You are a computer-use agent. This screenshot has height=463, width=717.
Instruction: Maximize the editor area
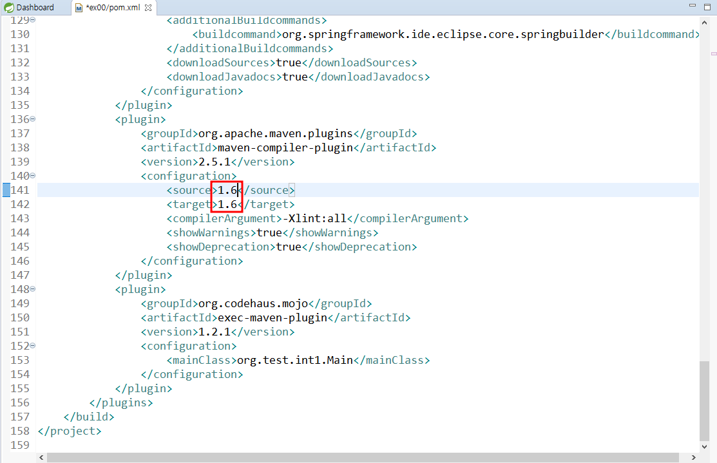click(x=707, y=6)
